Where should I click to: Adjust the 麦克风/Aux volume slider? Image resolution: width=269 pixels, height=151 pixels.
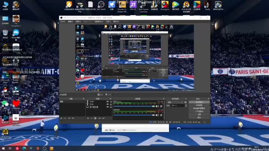coord(134,106)
